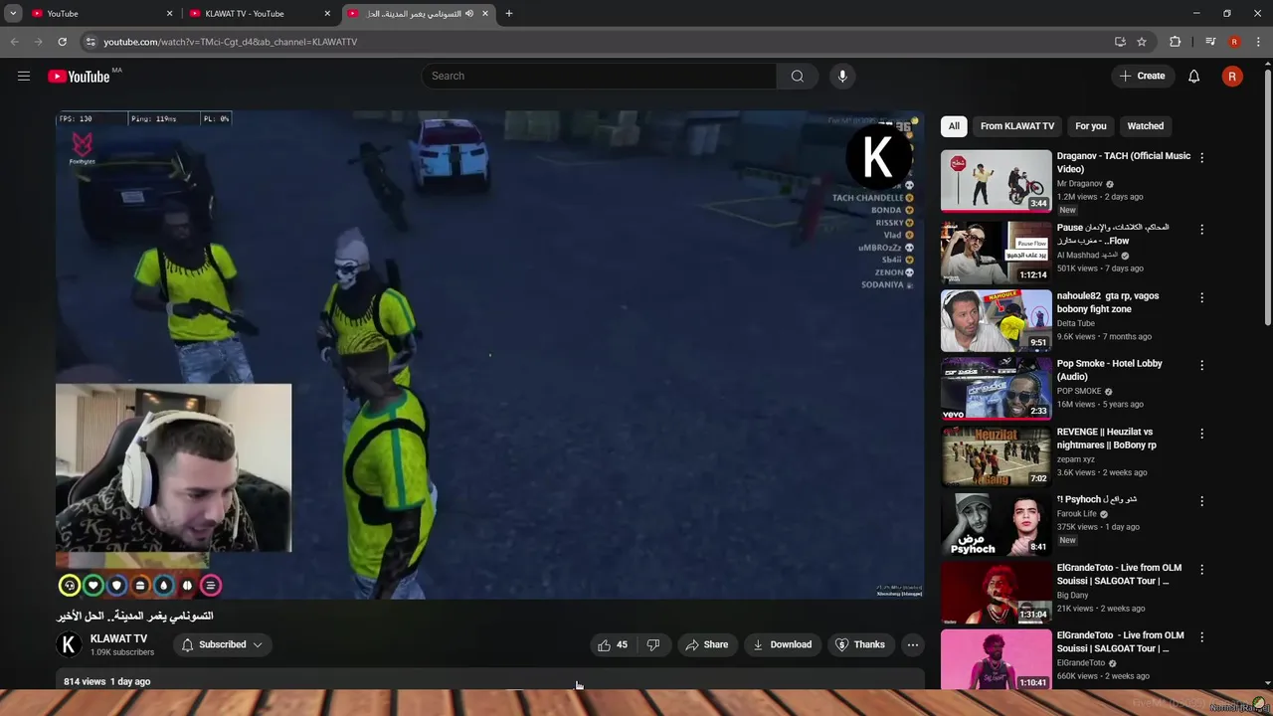The image size is (1273, 716).
Task: Go to the YouTube home logo
Action: 79,77
